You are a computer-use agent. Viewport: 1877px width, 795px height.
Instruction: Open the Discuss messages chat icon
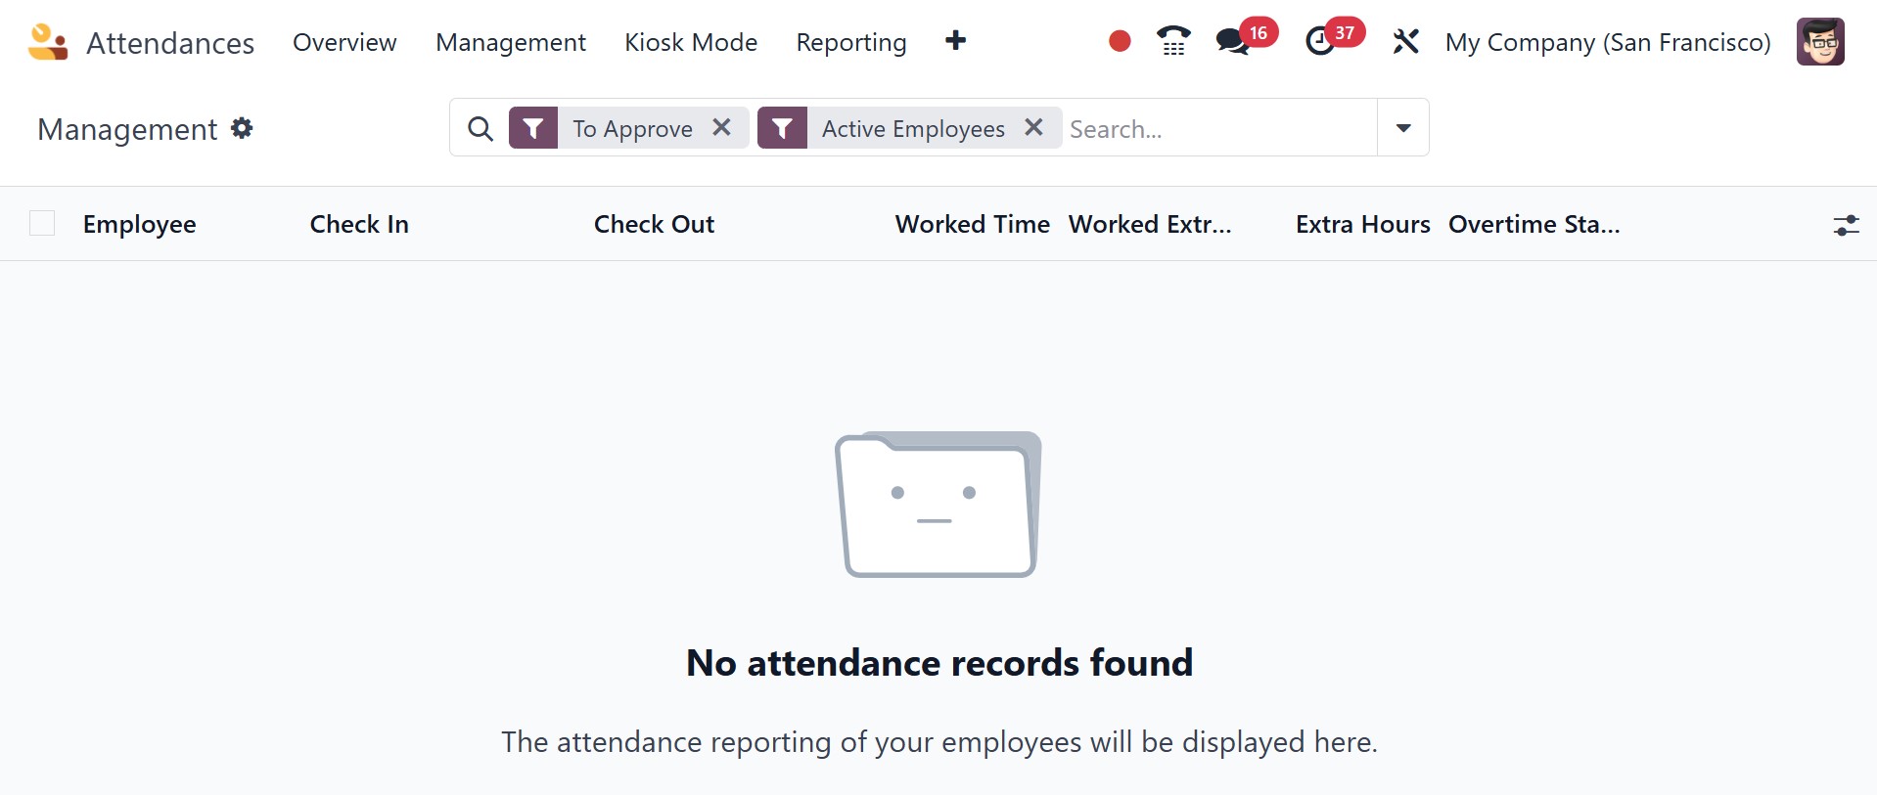pos(1232,41)
